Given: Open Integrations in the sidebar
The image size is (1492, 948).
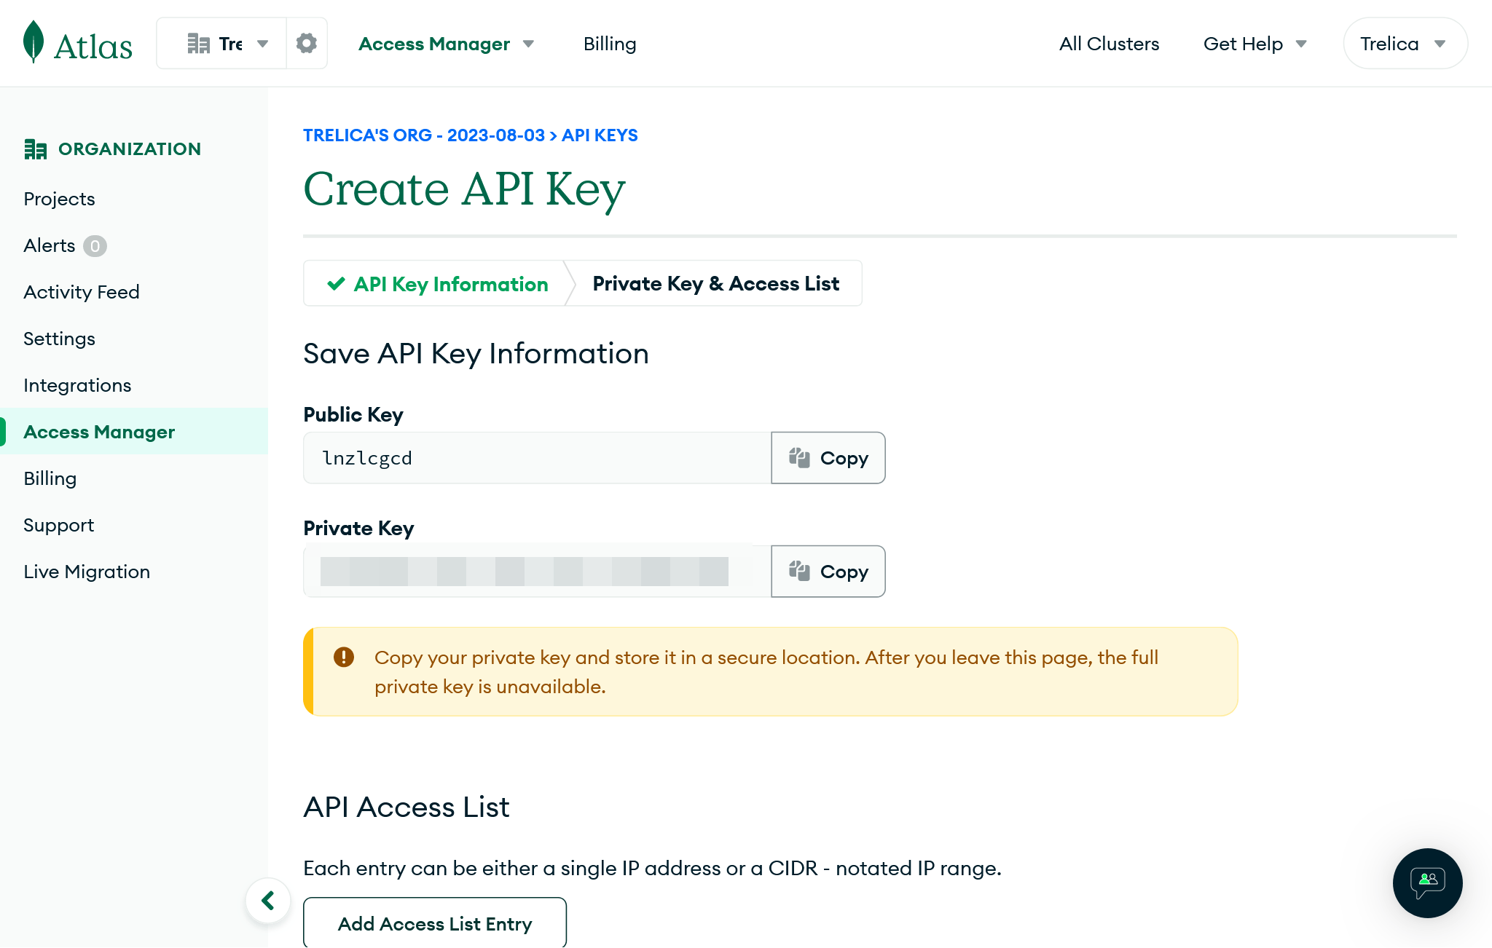Looking at the screenshot, I should (x=77, y=385).
